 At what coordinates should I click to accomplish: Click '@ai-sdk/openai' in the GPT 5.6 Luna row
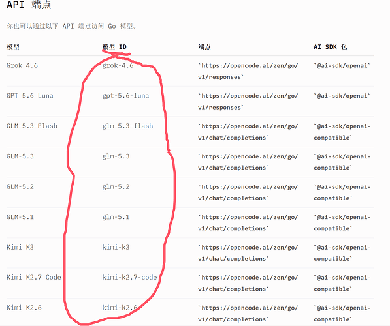[x=342, y=96]
